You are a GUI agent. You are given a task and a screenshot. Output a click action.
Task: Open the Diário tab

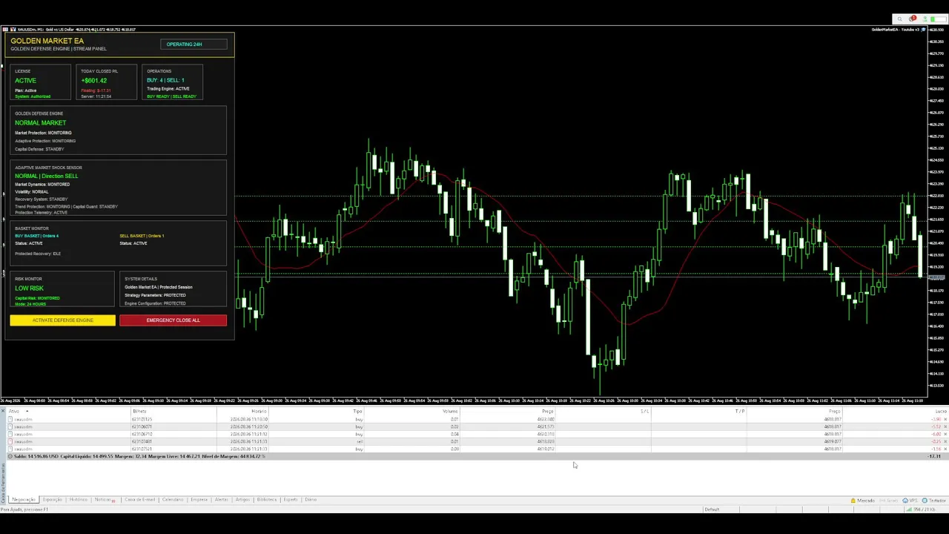point(311,500)
